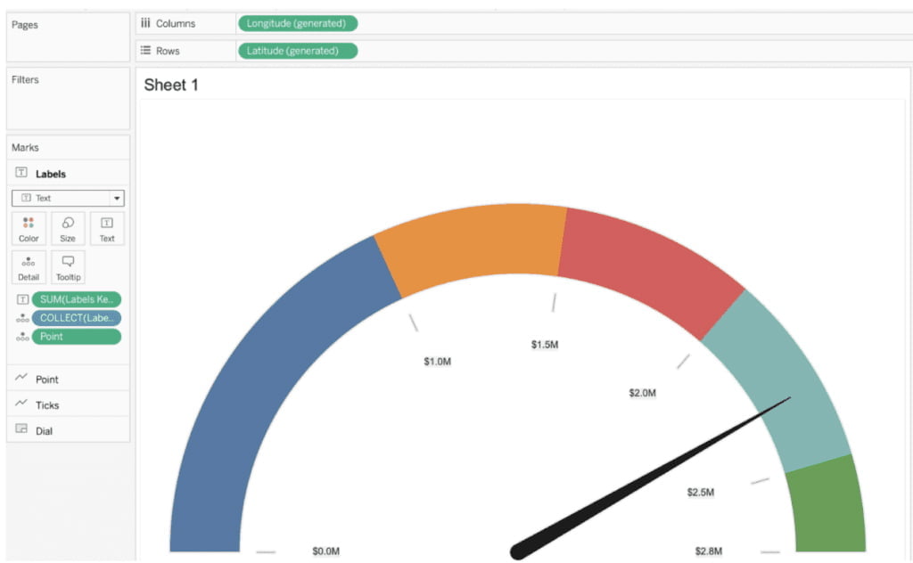This screenshot has height=563, width=913.
Task: Click the Sheet 1 title
Action: point(171,86)
